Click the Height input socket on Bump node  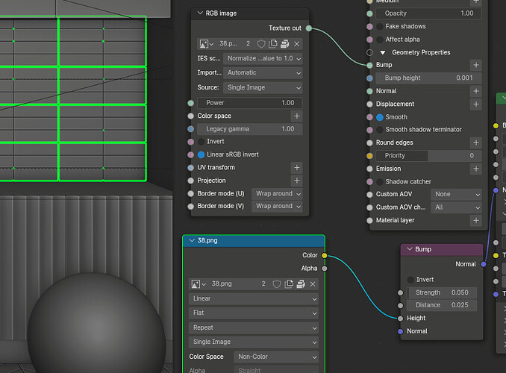click(x=401, y=319)
